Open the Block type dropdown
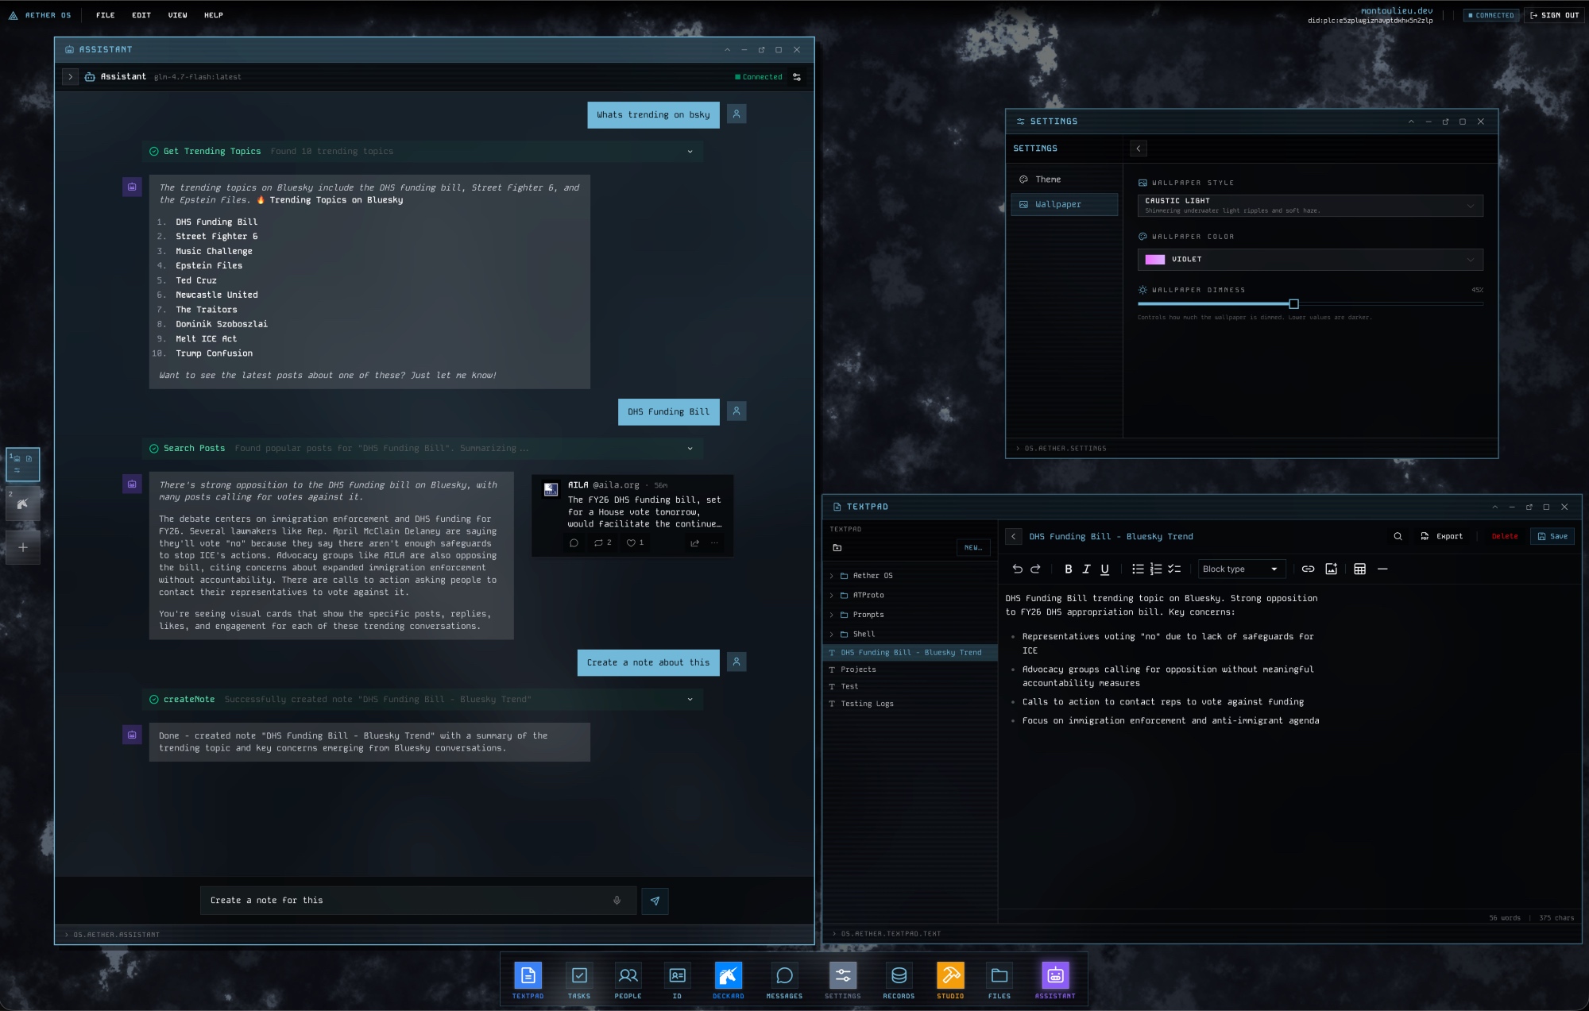The width and height of the screenshot is (1589, 1011). (x=1239, y=569)
